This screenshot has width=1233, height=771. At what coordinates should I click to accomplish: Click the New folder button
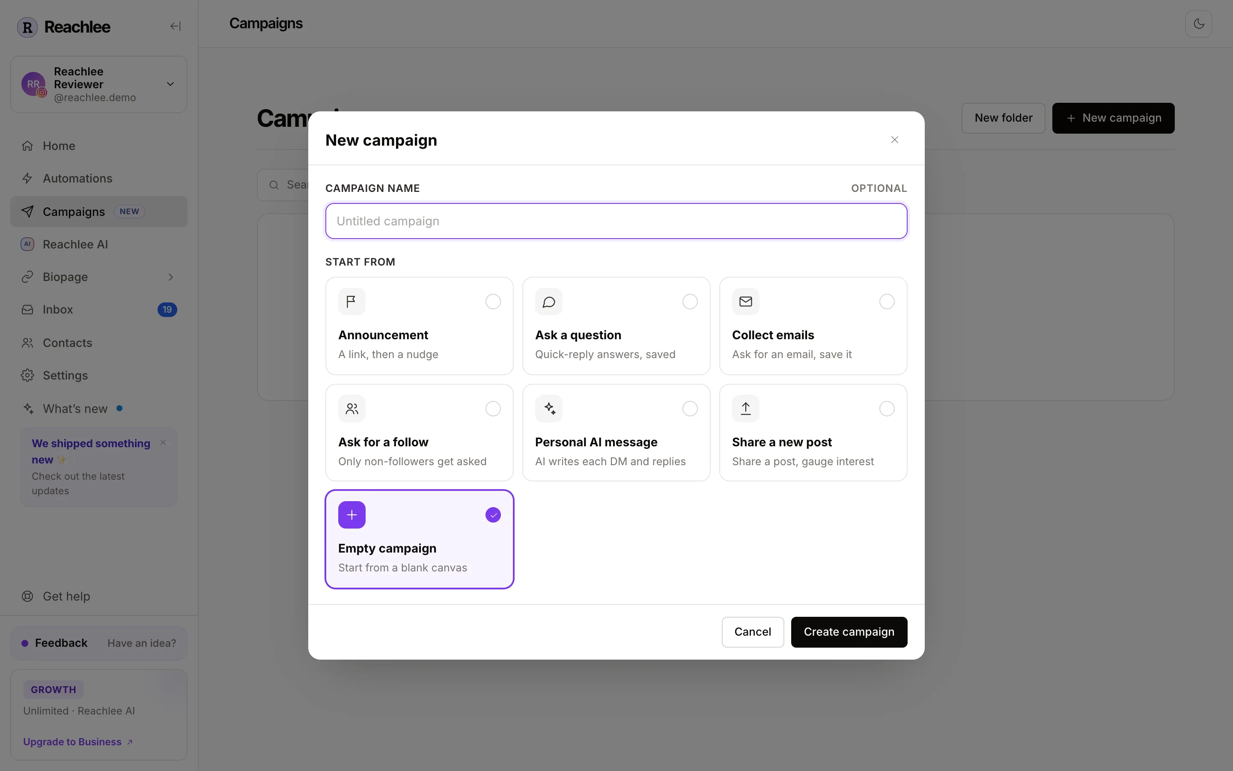pyautogui.click(x=1003, y=118)
